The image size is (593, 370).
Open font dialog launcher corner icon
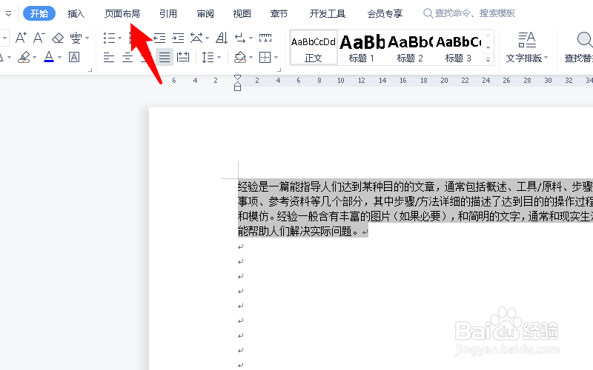coord(90,70)
